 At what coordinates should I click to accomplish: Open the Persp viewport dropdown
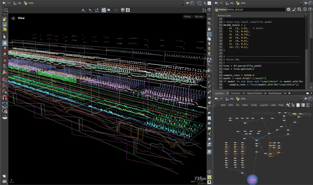pos(188,16)
